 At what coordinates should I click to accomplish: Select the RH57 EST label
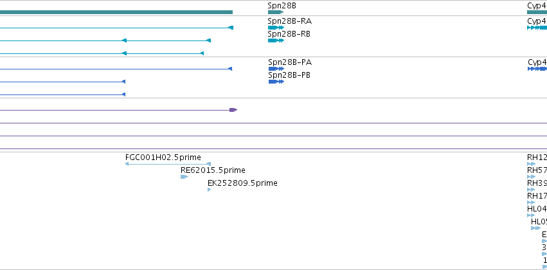(x=537, y=170)
